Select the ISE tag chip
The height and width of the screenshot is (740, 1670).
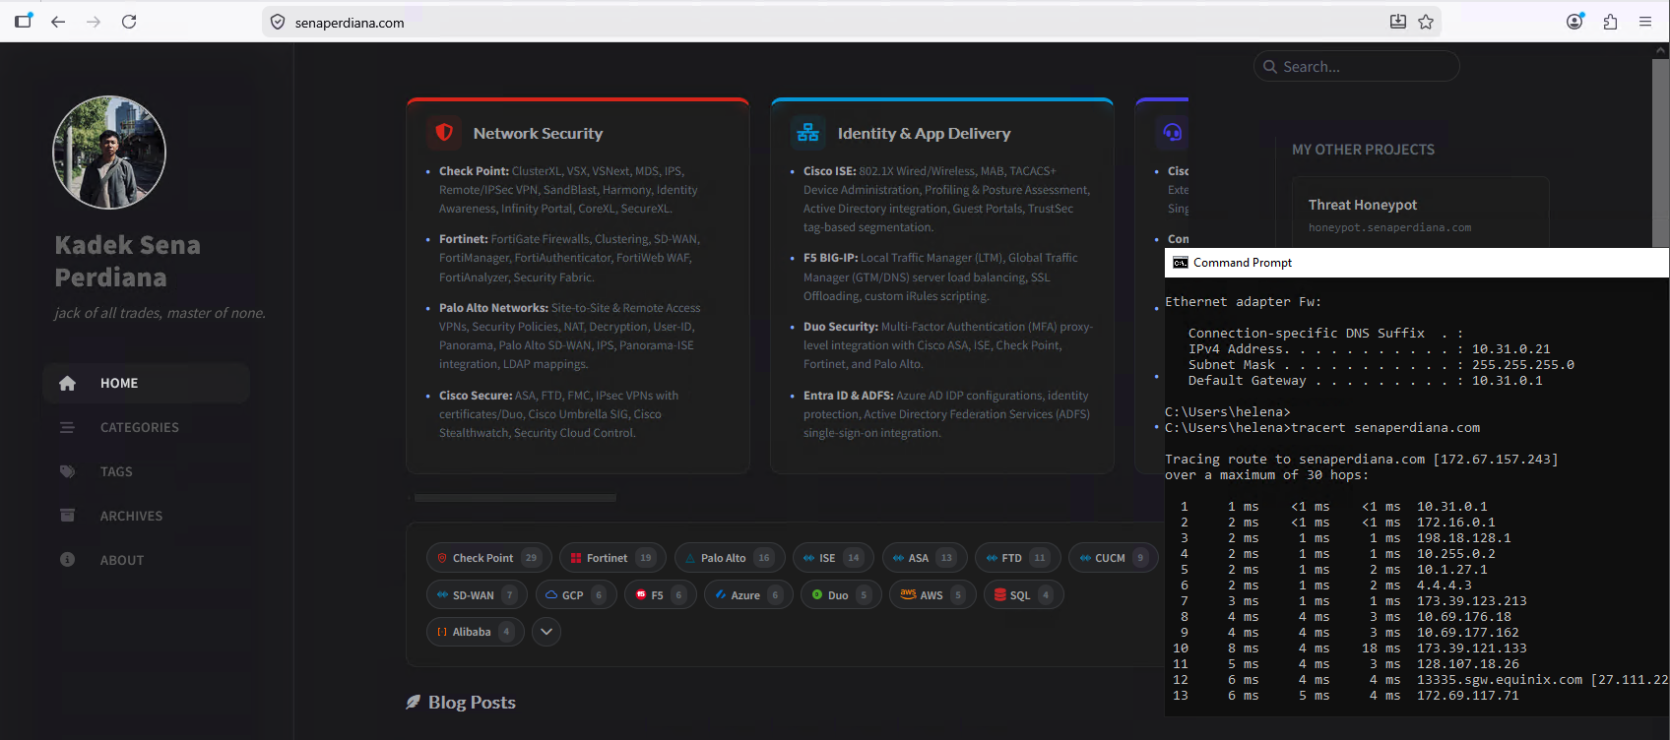833,558
